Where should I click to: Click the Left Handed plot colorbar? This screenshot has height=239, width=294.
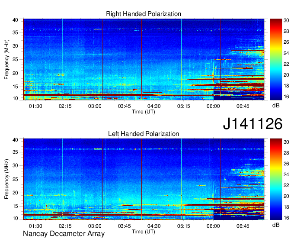coord(276,179)
